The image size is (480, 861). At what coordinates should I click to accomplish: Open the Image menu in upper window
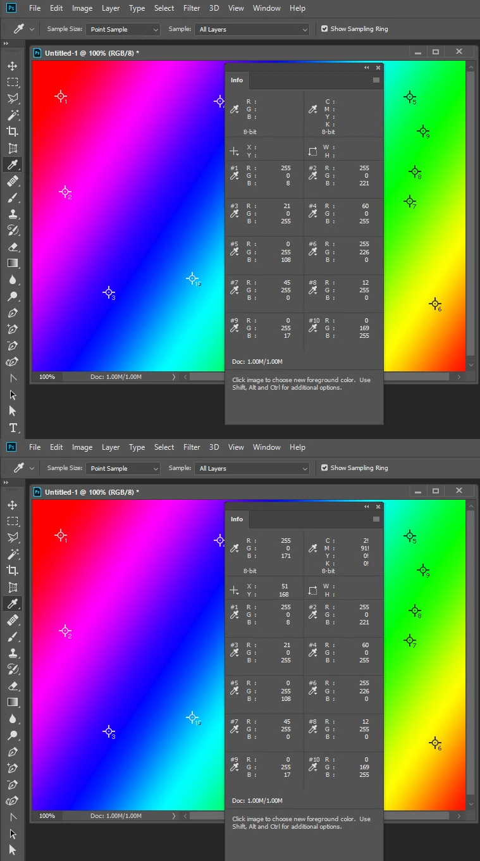[x=82, y=8]
